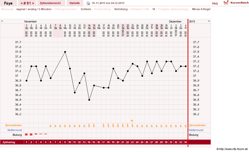Click the 2015 year label
The width and height of the screenshot is (249, 152).
192,21
